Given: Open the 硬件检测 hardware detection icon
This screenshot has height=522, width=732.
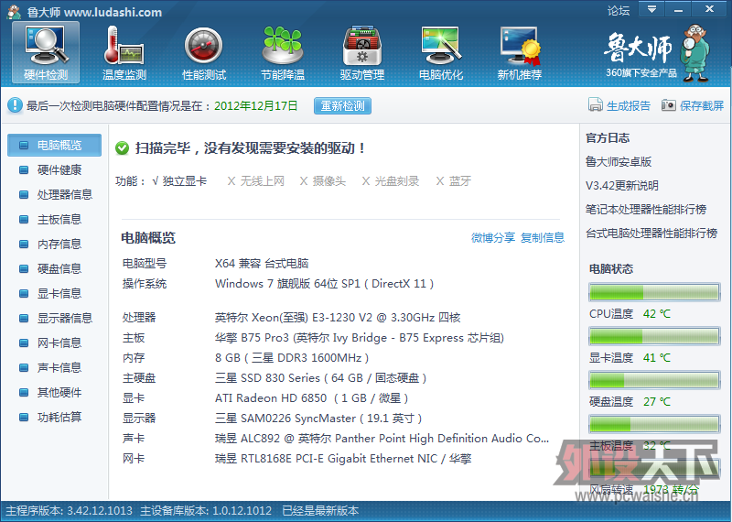Looking at the screenshot, I should pyautogui.click(x=46, y=52).
